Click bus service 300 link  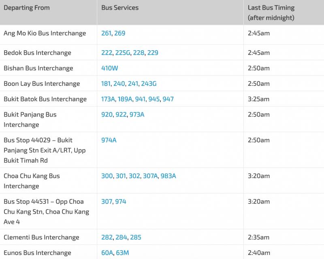pos(107,176)
